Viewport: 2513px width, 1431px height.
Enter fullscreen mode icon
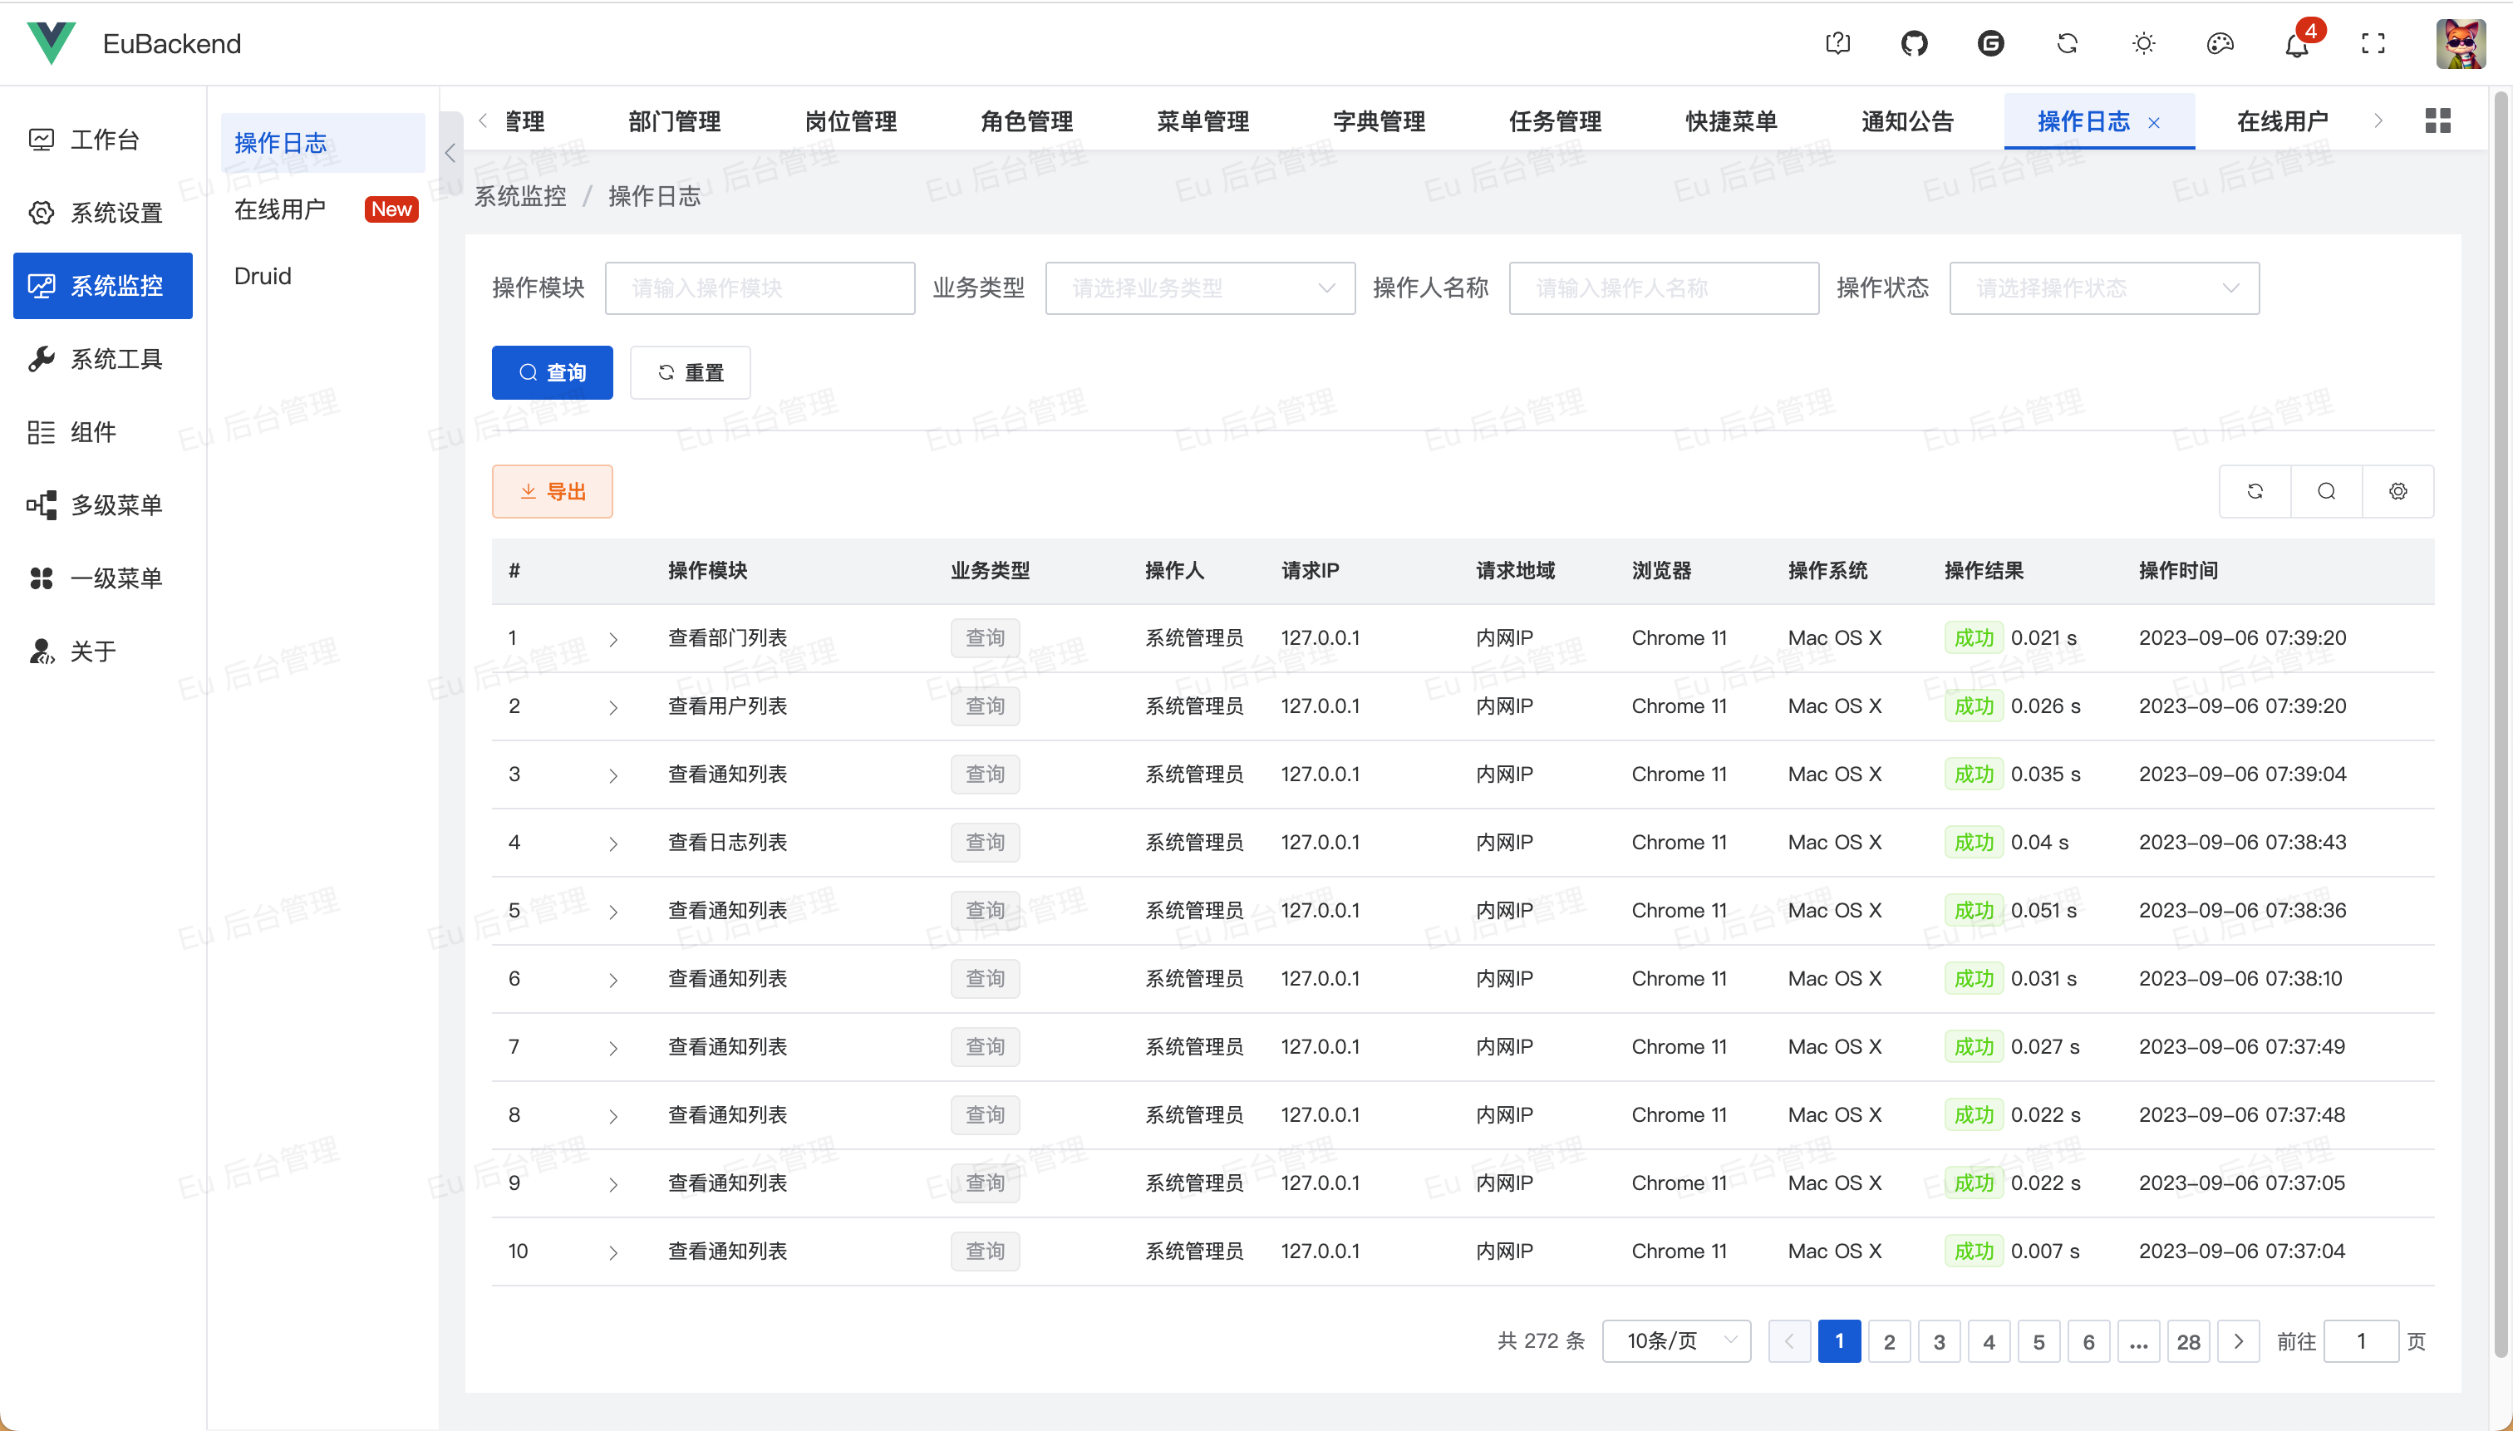pos(2373,43)
